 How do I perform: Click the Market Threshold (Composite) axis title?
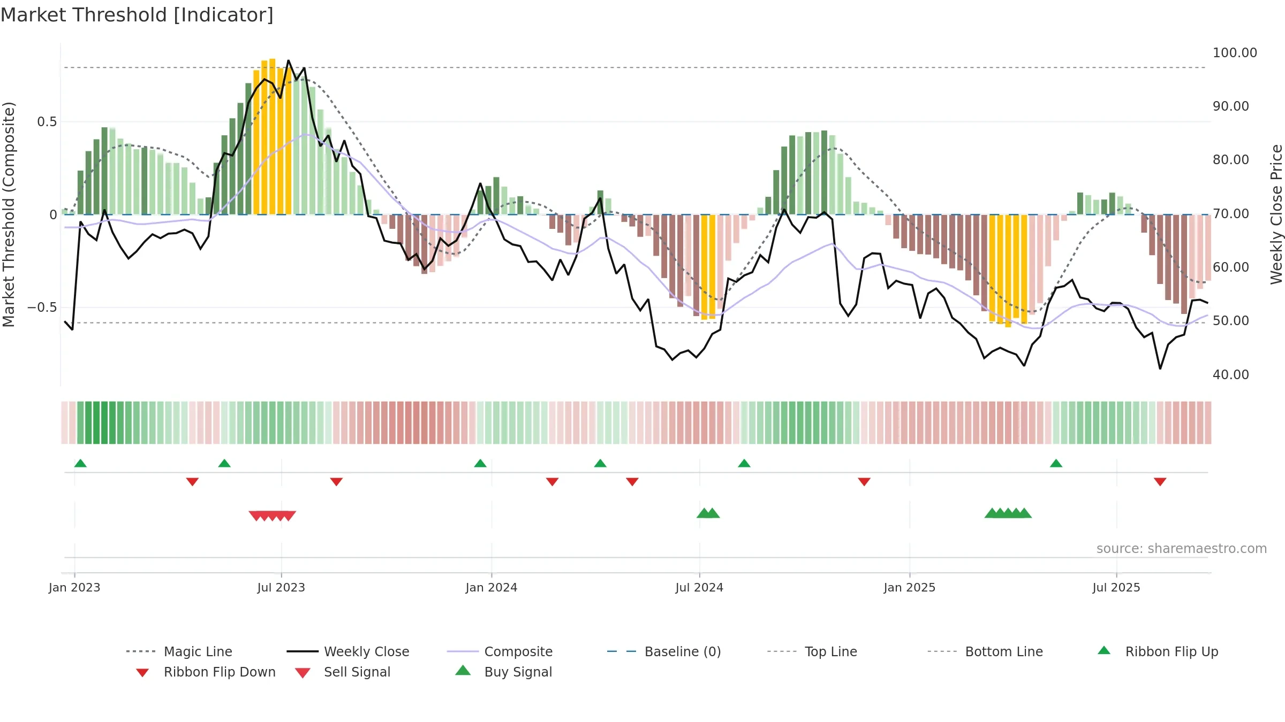click(x=9, y=214)
